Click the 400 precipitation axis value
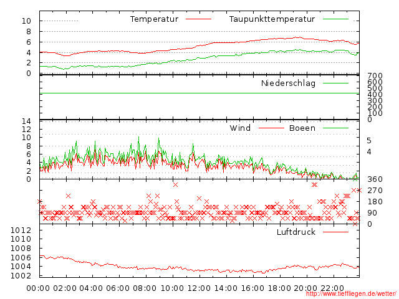This screenshot has height=299, width=399. point(375,95)
